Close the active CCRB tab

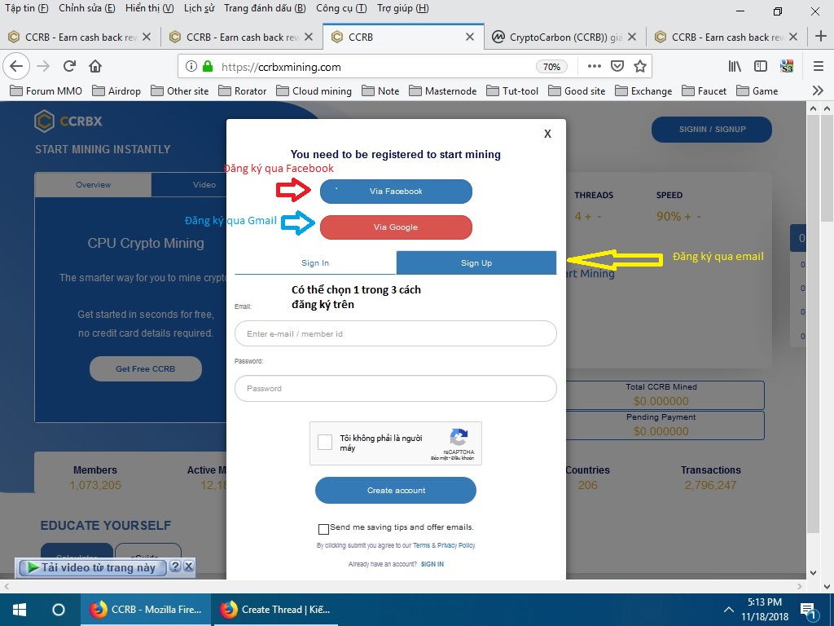(x=470, y=37)
